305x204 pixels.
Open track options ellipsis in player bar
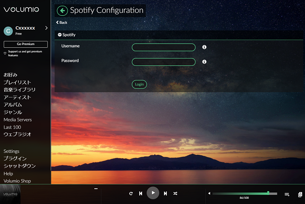point(96,189)
